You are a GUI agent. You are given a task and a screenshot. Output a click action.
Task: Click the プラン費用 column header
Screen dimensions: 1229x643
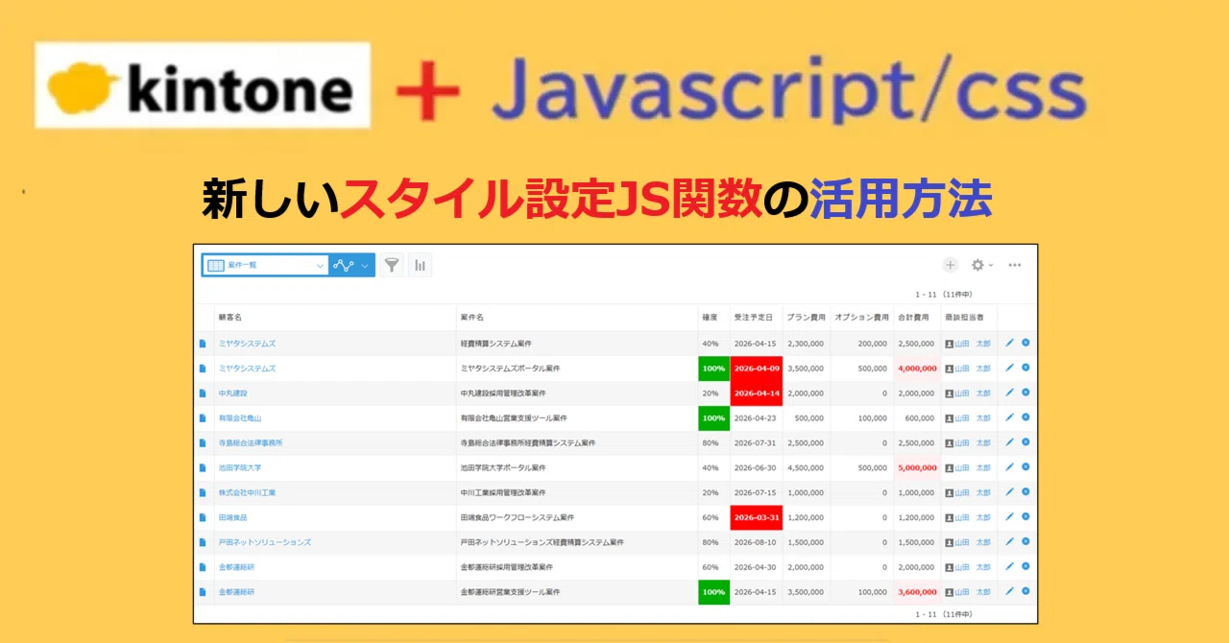pyautogui.click(x=806, y=317)
